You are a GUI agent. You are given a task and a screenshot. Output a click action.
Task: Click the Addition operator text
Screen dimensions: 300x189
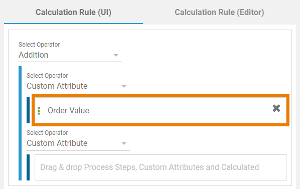34,55
